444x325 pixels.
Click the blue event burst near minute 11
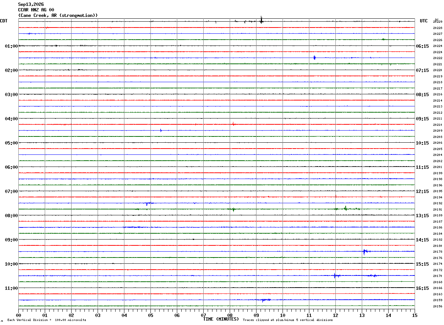[x=314, y=58]
